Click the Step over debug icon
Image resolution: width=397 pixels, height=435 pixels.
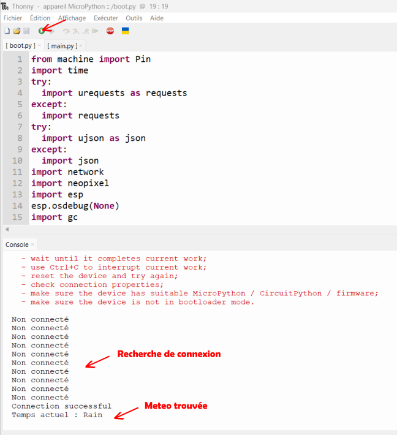(66, 31)
